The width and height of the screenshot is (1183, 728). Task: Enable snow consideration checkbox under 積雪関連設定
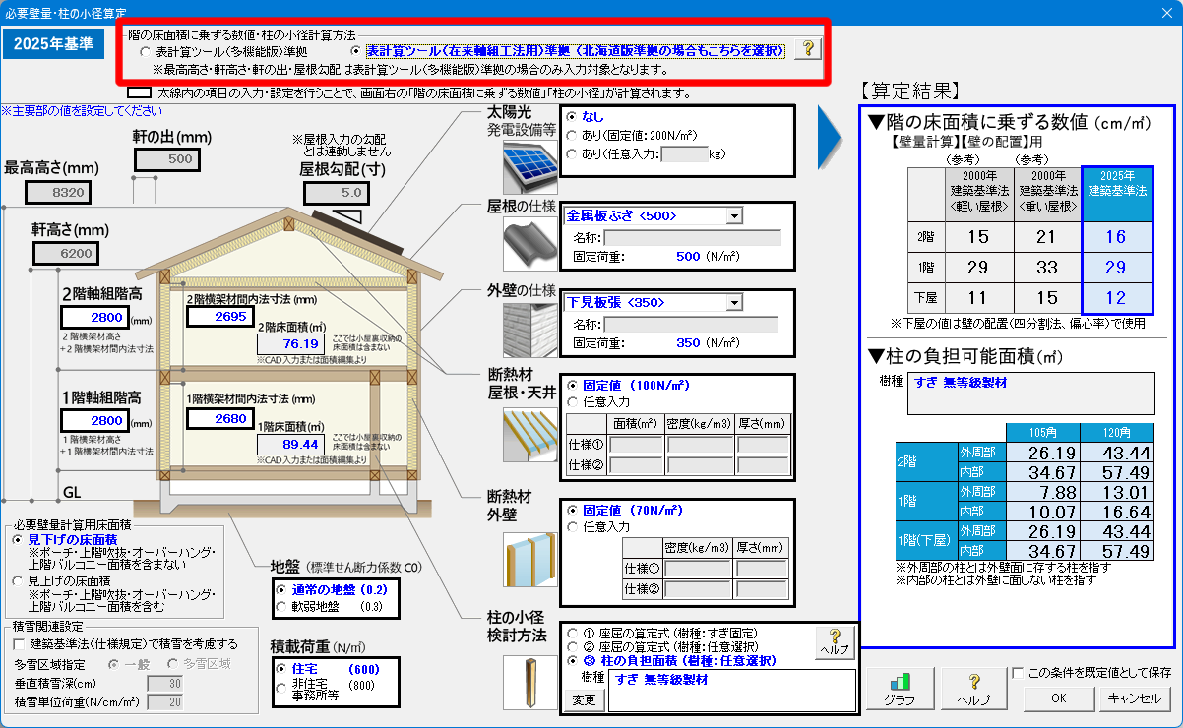point(20,644)
